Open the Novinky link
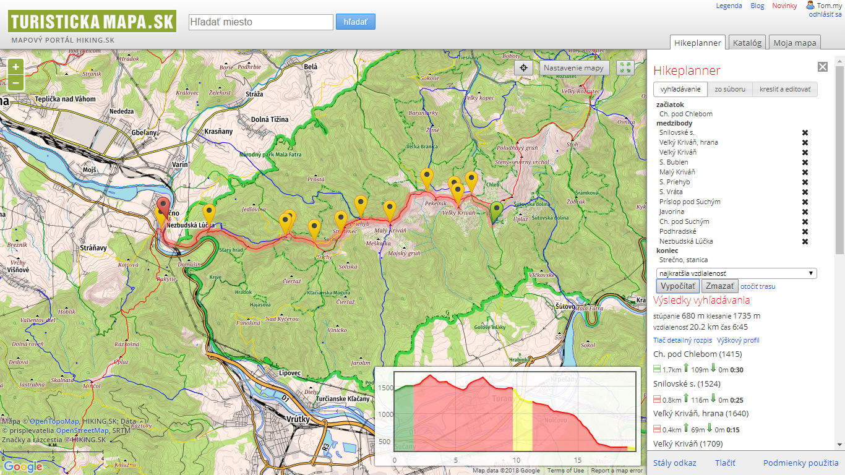This screenshot has height=475, width=845. point(784,6)
